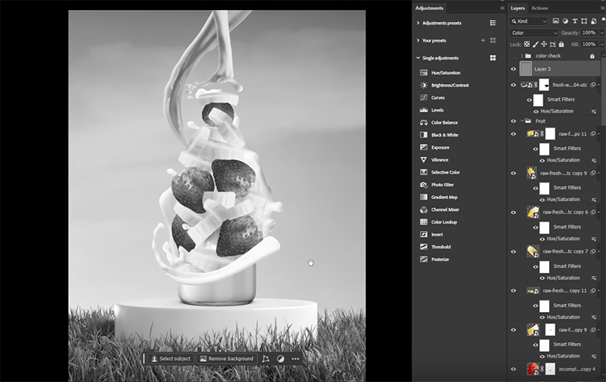Open the Fill dropdown arrow
The image size is (606, 382).
(x=602, y=44)
